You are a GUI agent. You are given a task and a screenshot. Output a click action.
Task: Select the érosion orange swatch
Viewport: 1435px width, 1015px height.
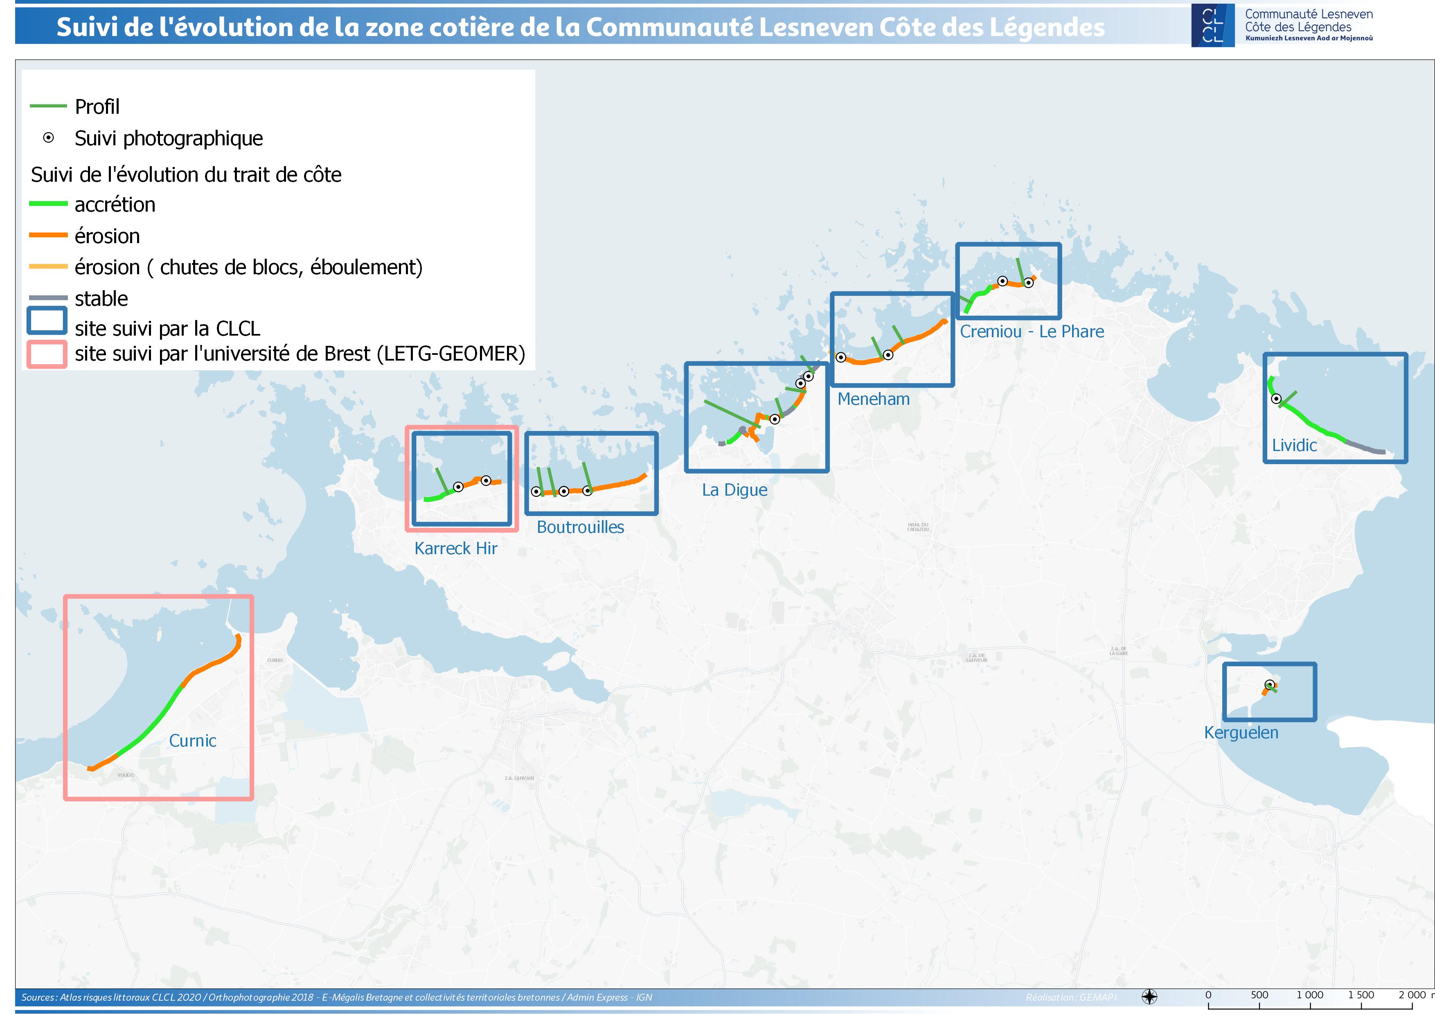pos(48,235)
